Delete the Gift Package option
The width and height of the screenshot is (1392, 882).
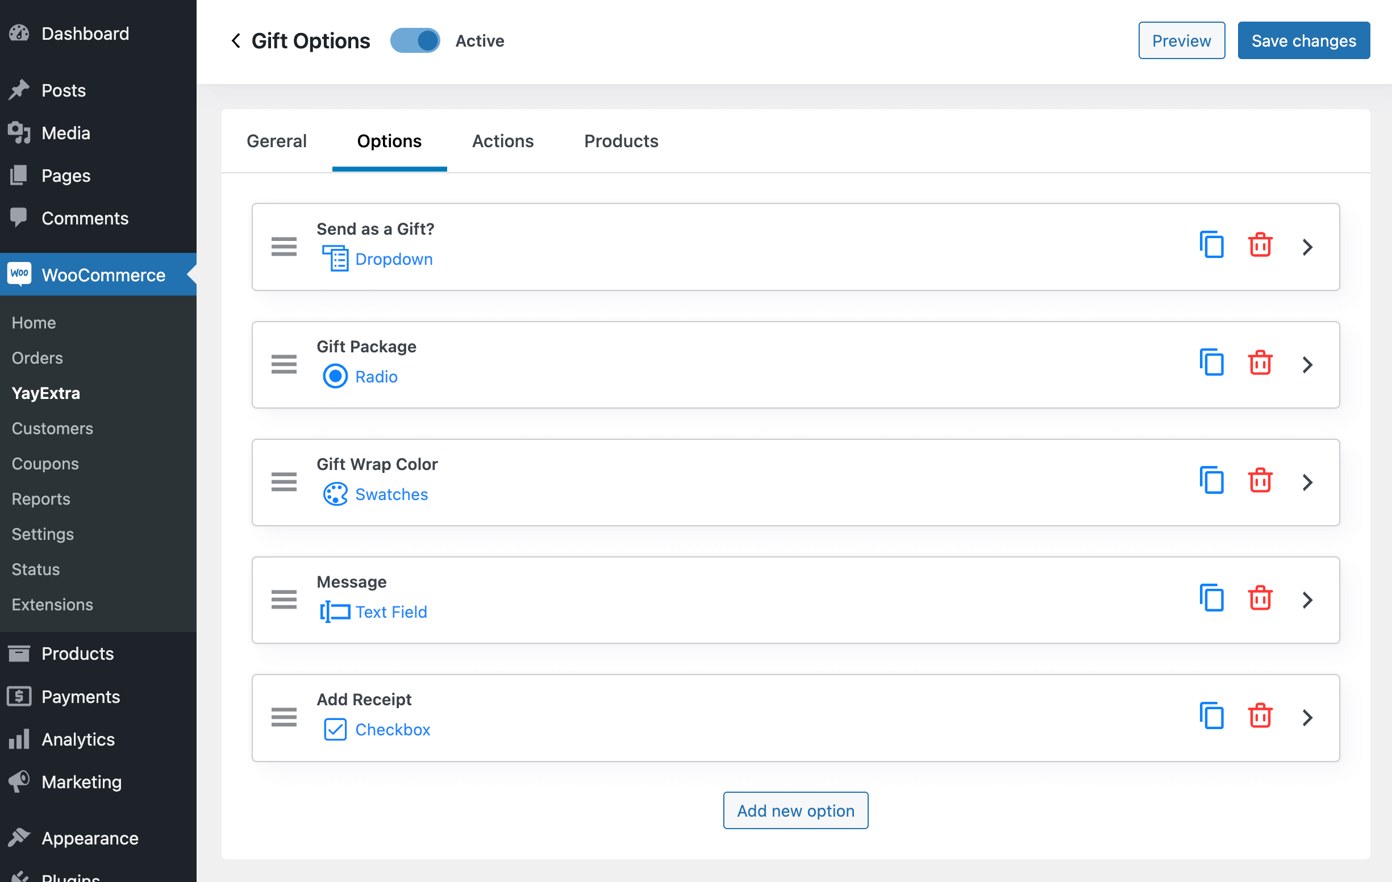(x=1260, y=363)
